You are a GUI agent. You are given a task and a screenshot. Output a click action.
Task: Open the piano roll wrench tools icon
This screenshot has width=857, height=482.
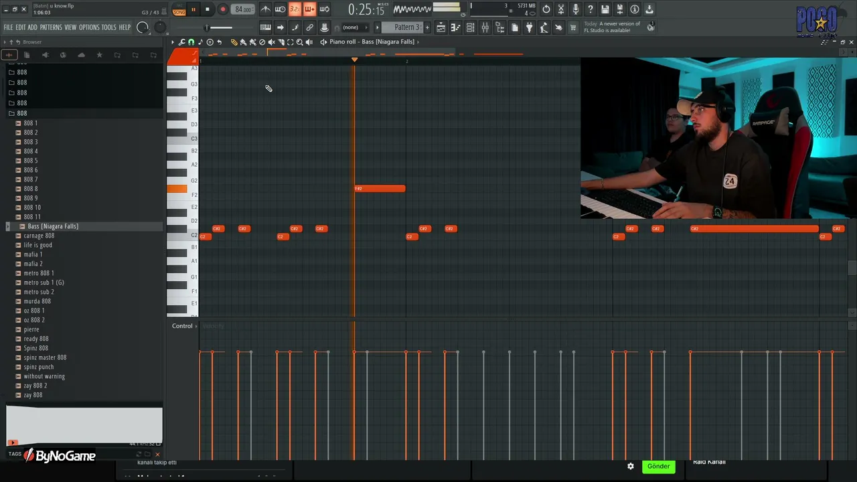pos(181,42)
